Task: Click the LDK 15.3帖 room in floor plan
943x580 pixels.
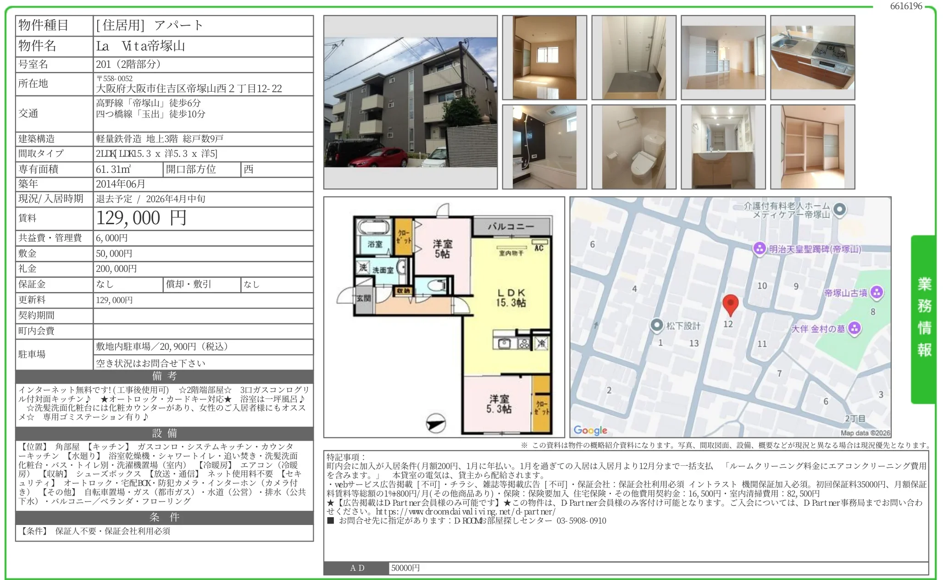Action: [x=510, y=298]
